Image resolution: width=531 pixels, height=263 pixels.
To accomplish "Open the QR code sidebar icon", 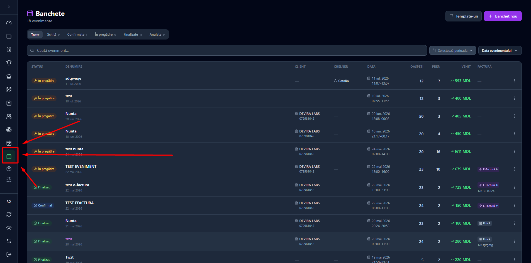I will 9,90.
